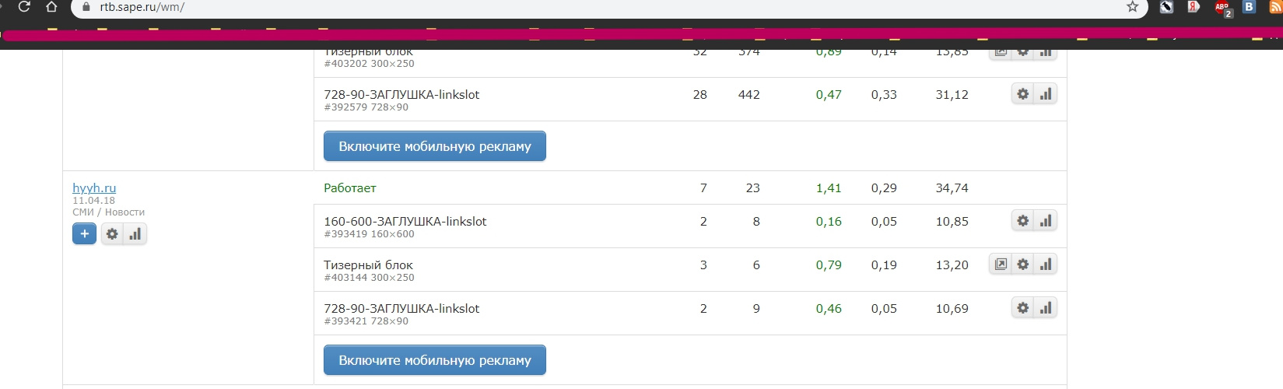The image size is (1283, 389).
Task: Show statistics for #392579 728×90 block
Action: (x=1046, y=94)
